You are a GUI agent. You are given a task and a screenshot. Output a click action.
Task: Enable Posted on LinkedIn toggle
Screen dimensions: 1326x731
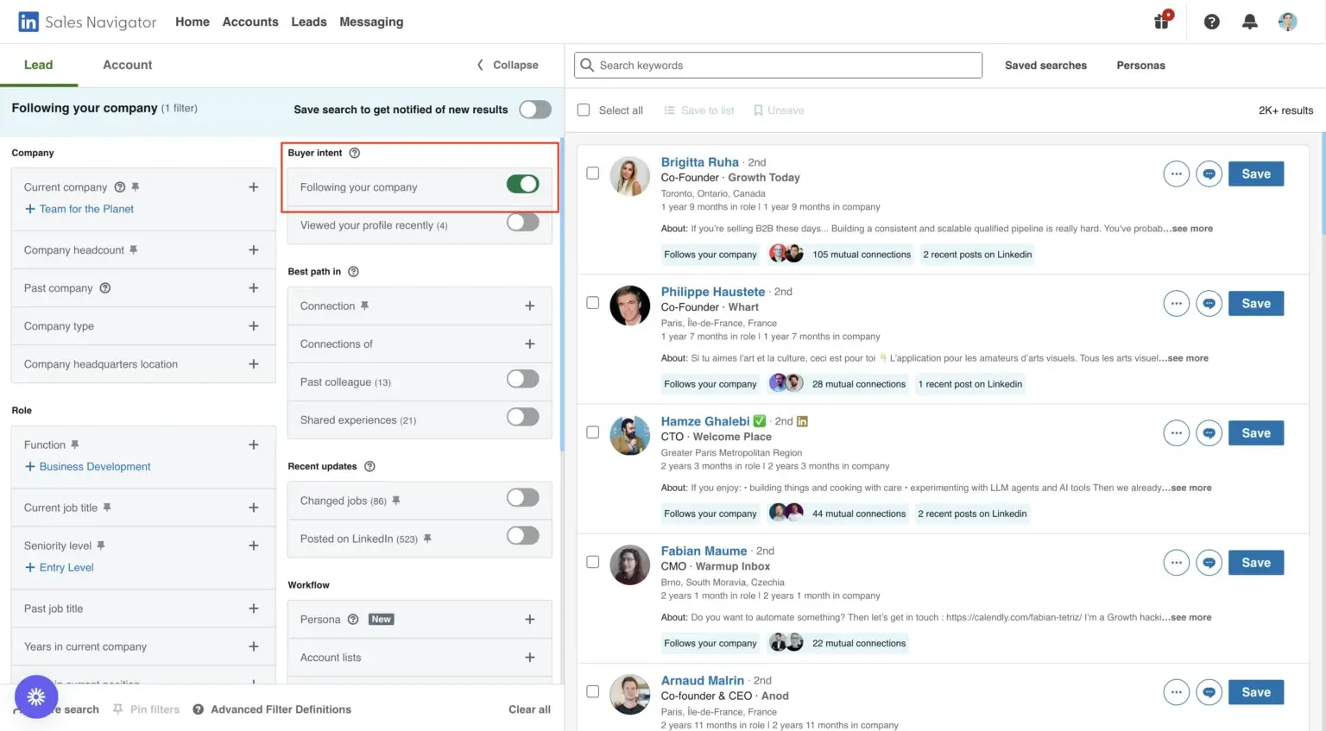522,536
